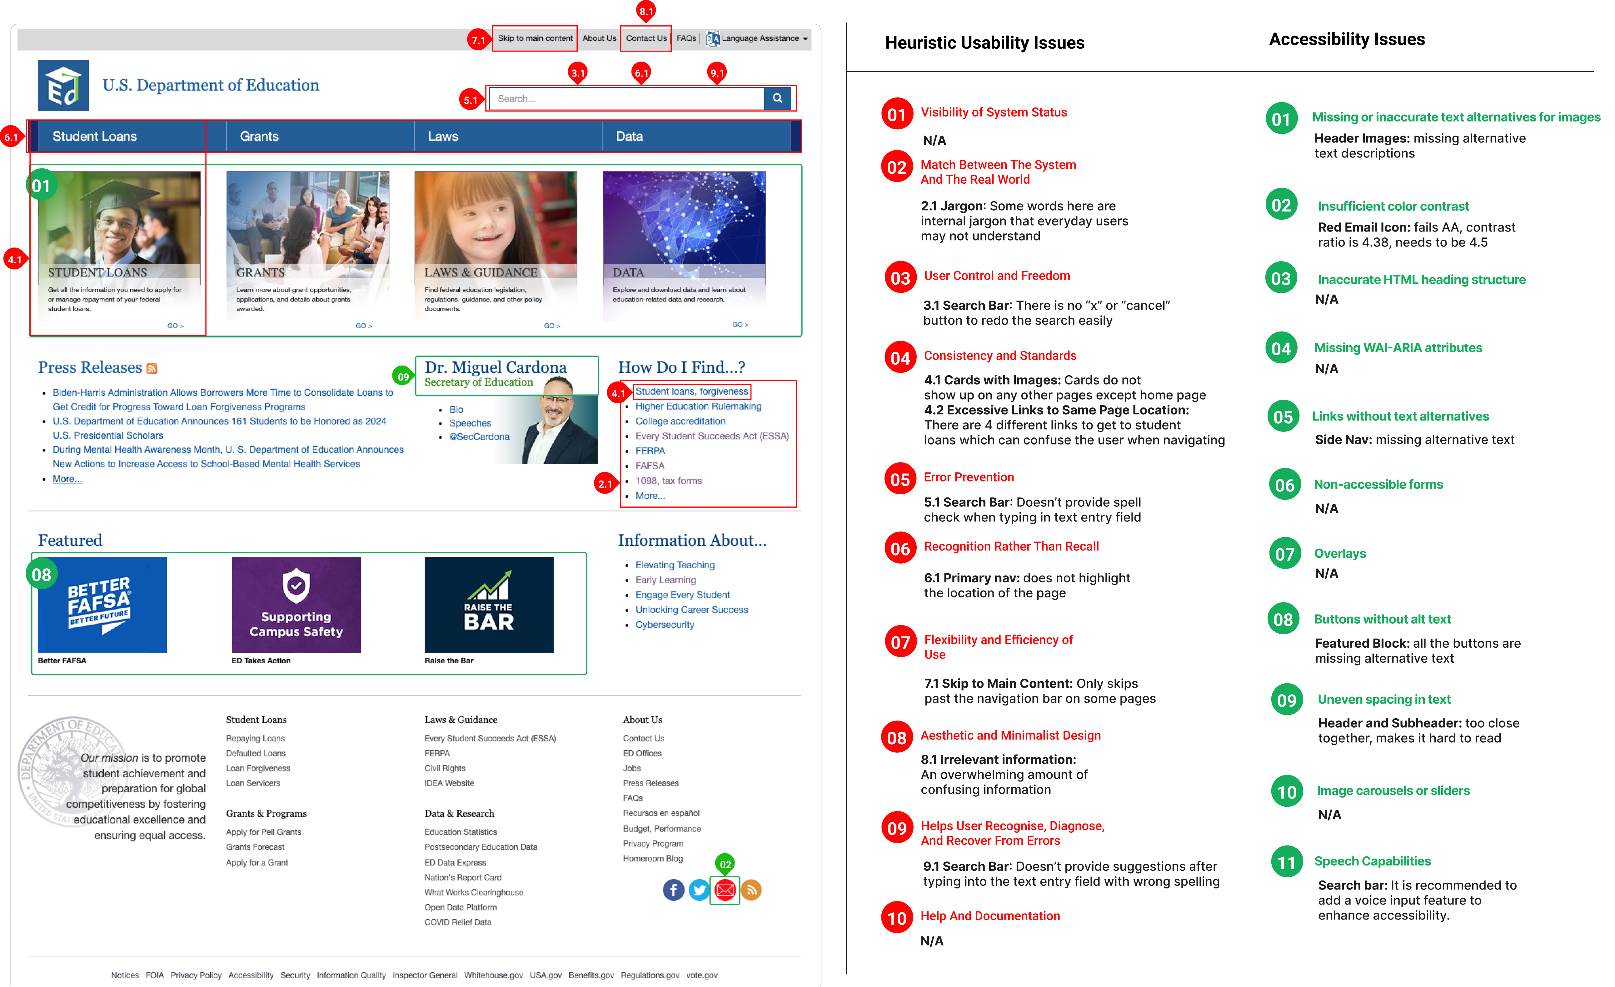Click Student loans, forgiveness link
The image size is (1615, 987).
(x=691, y=391)
